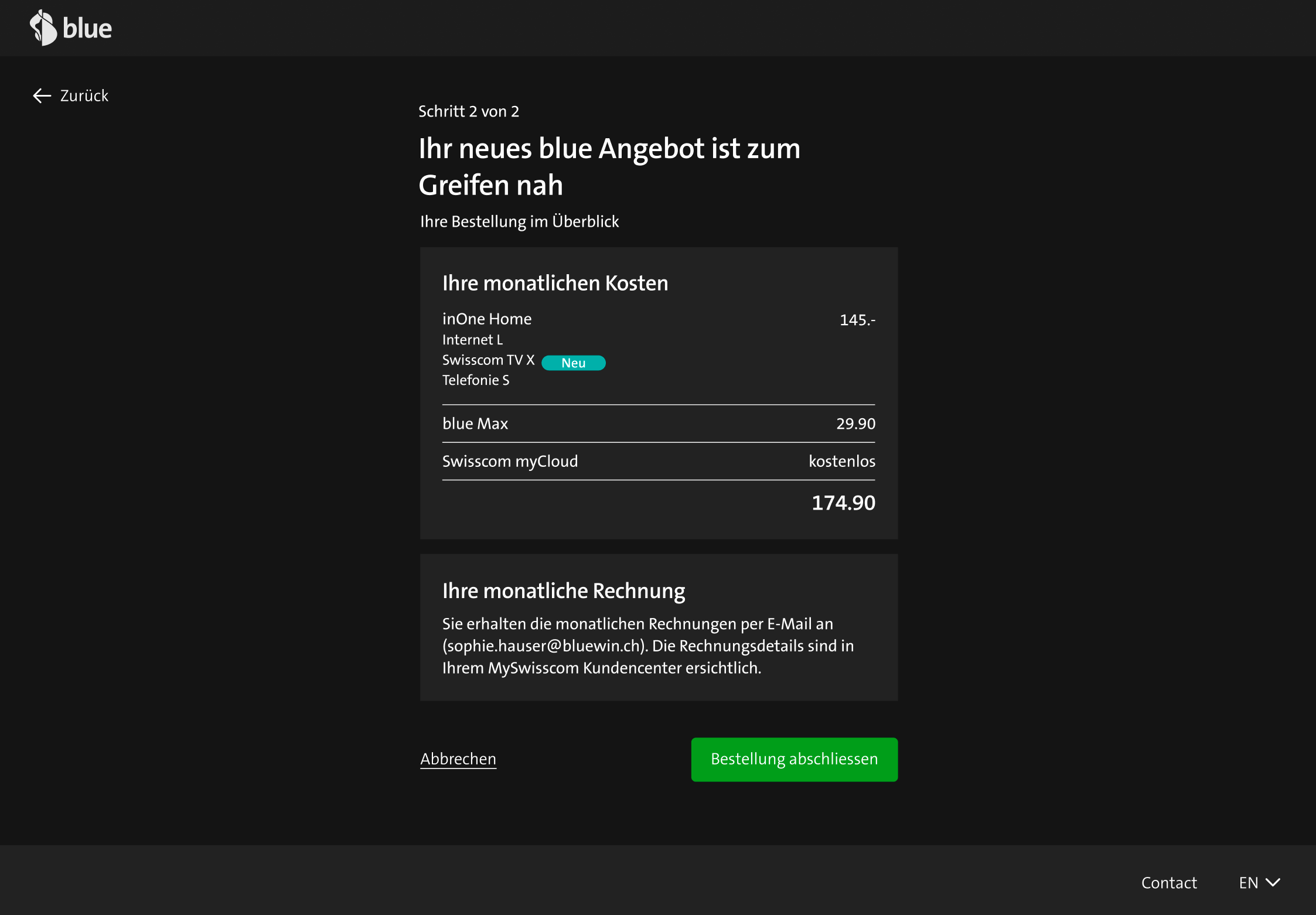Click the 174.90 total amount
Viewport: 1316px width, 915px height.
point(843,503)
